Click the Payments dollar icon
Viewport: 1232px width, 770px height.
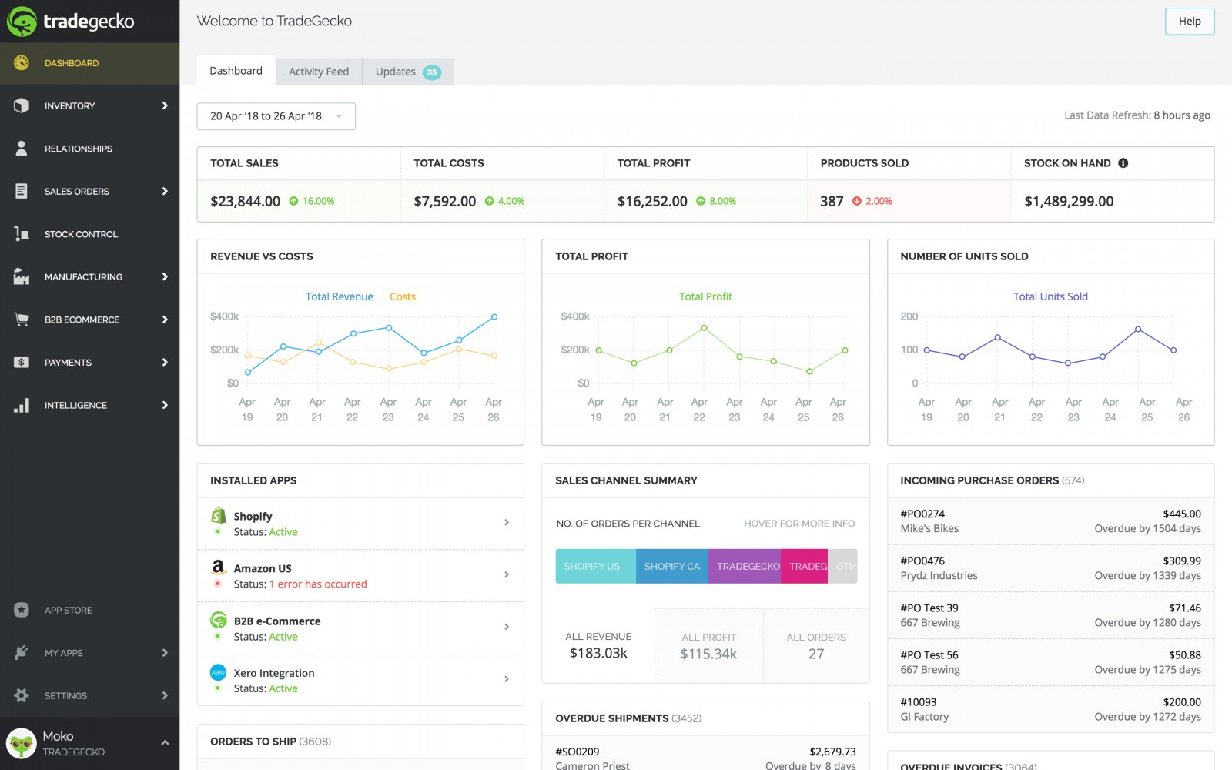22,362
